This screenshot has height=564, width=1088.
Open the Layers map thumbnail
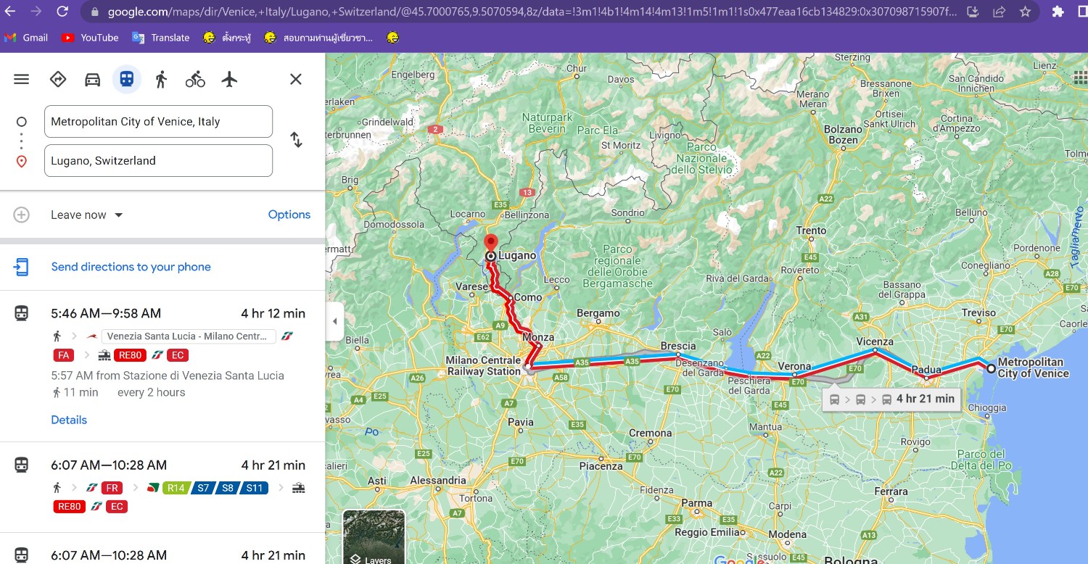pyautogui.click(x=374, y=537)
